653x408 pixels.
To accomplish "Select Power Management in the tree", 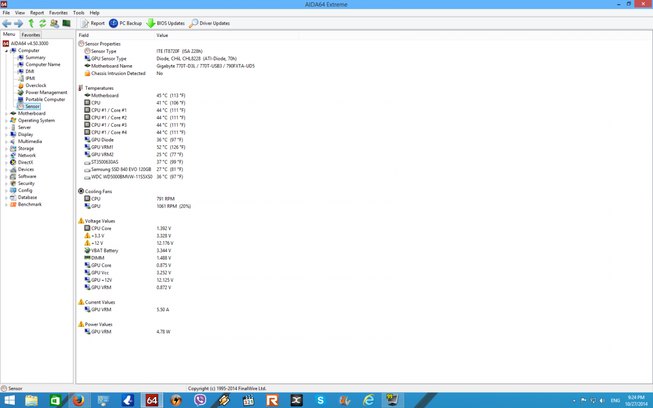I will pyautogui.click(x=46, y=92).
